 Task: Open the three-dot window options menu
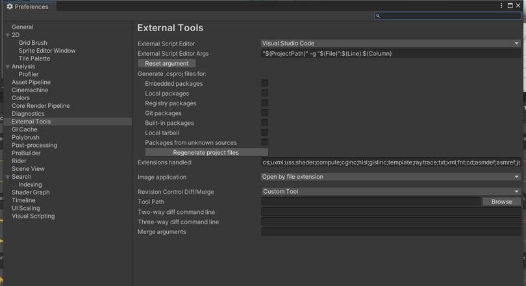(x=501, y=6)
